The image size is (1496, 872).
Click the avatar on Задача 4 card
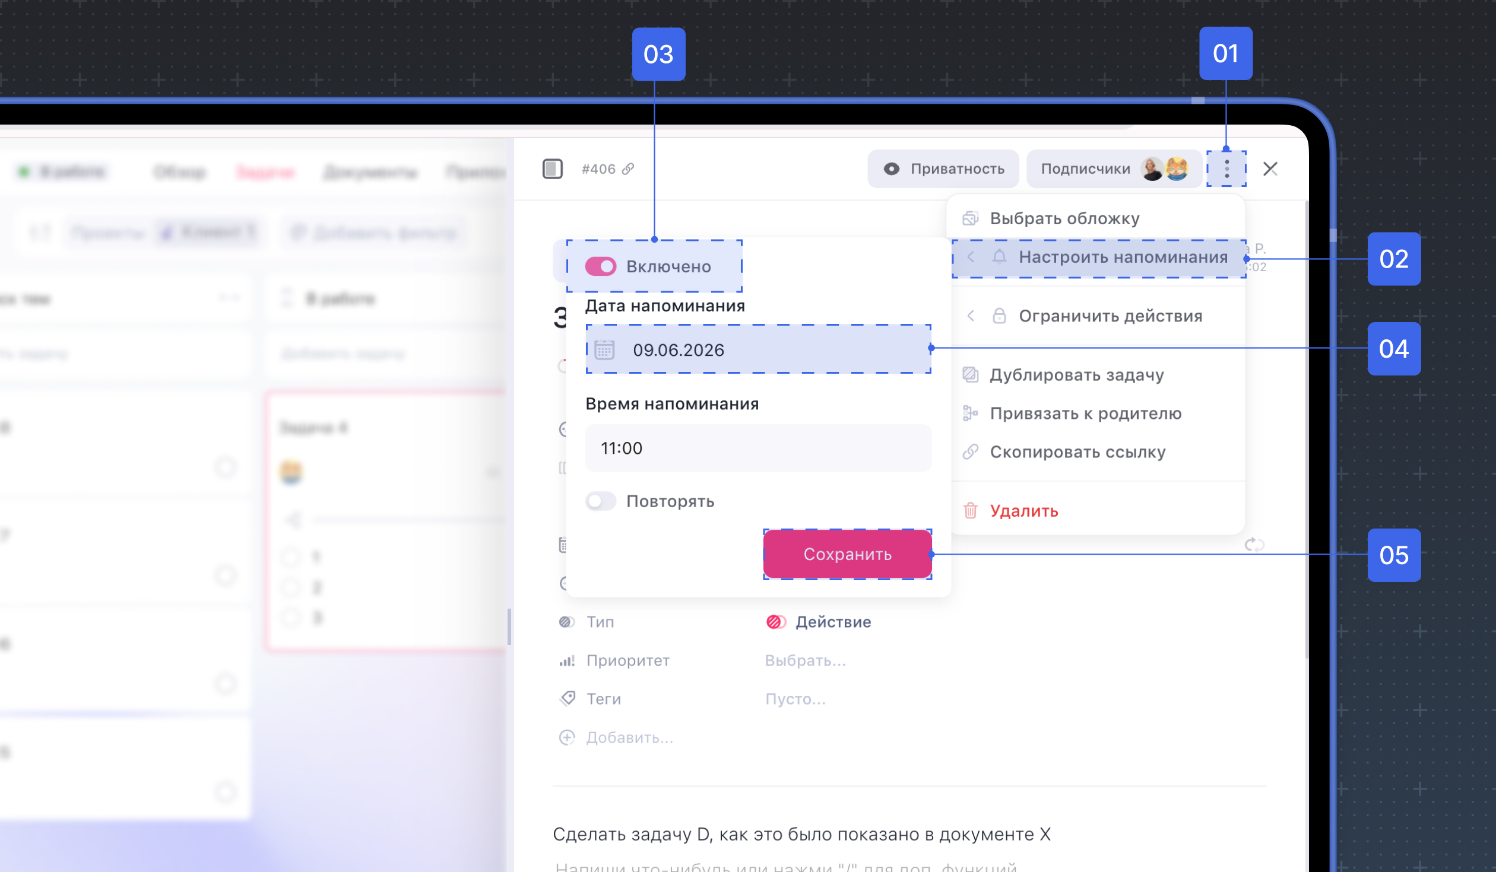(x=291, y=472)
